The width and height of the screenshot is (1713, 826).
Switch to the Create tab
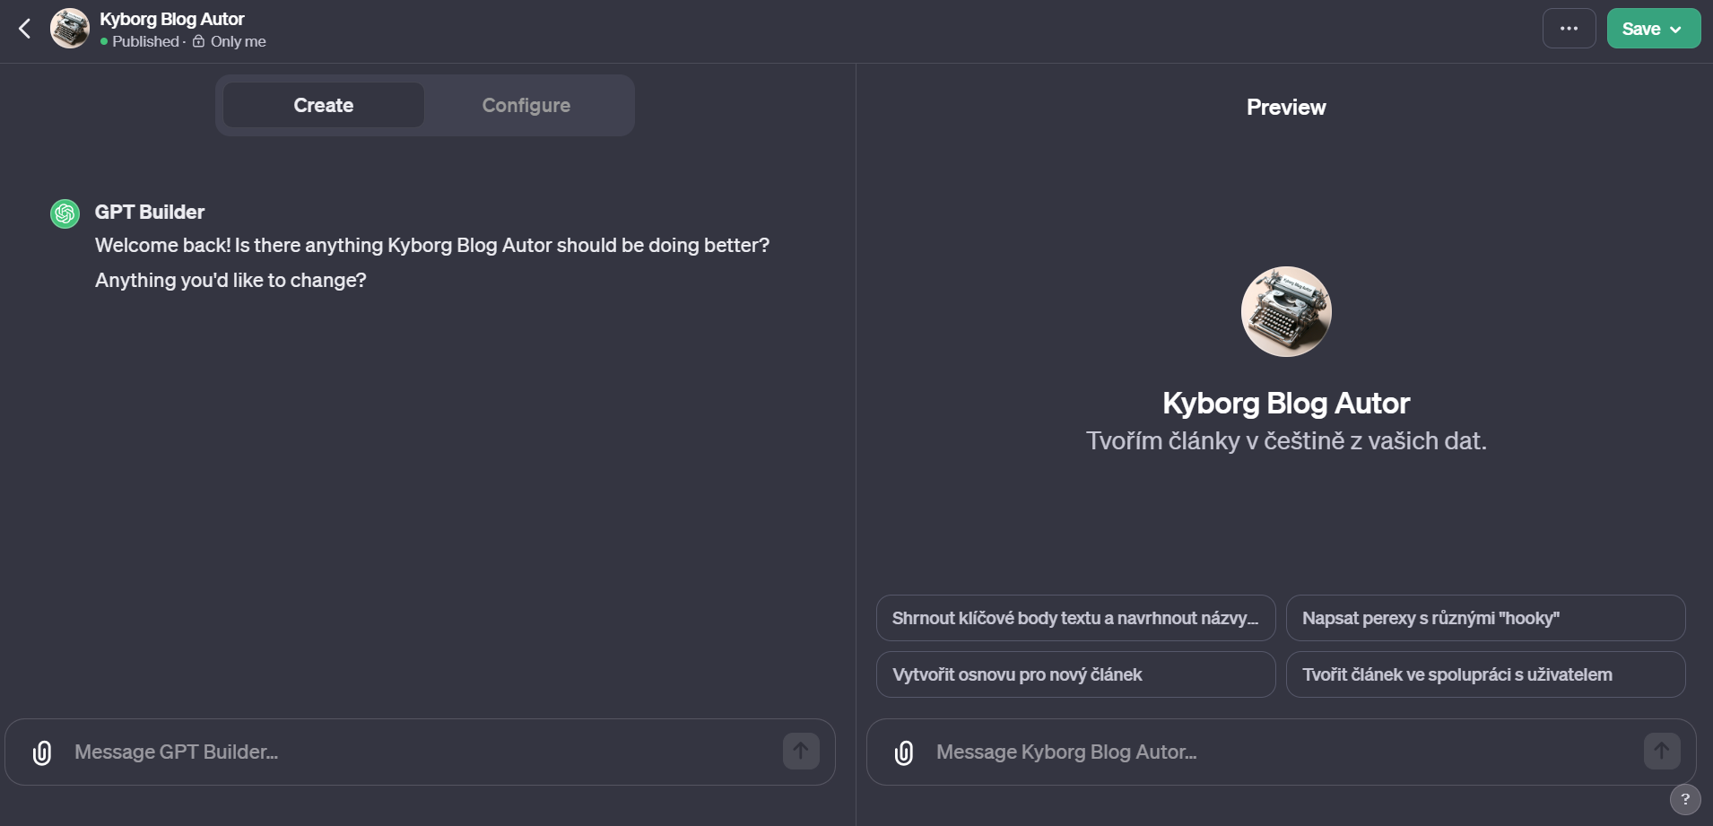324,105
